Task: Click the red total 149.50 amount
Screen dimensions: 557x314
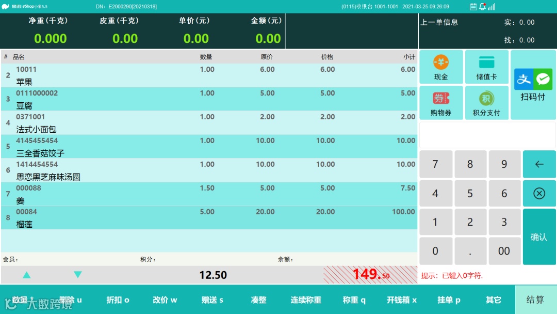Action: click(371, 274)
